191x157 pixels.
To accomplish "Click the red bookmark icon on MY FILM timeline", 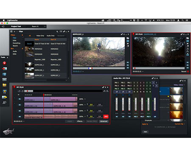I will 14,87.
